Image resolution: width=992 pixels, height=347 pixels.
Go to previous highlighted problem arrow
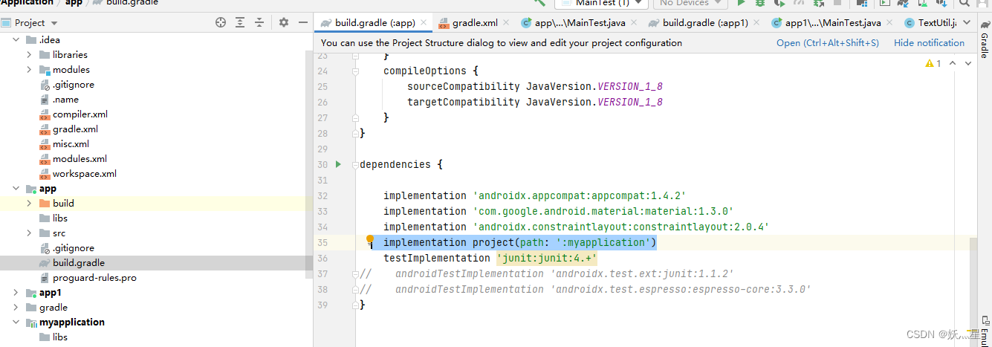coord(953,64)
